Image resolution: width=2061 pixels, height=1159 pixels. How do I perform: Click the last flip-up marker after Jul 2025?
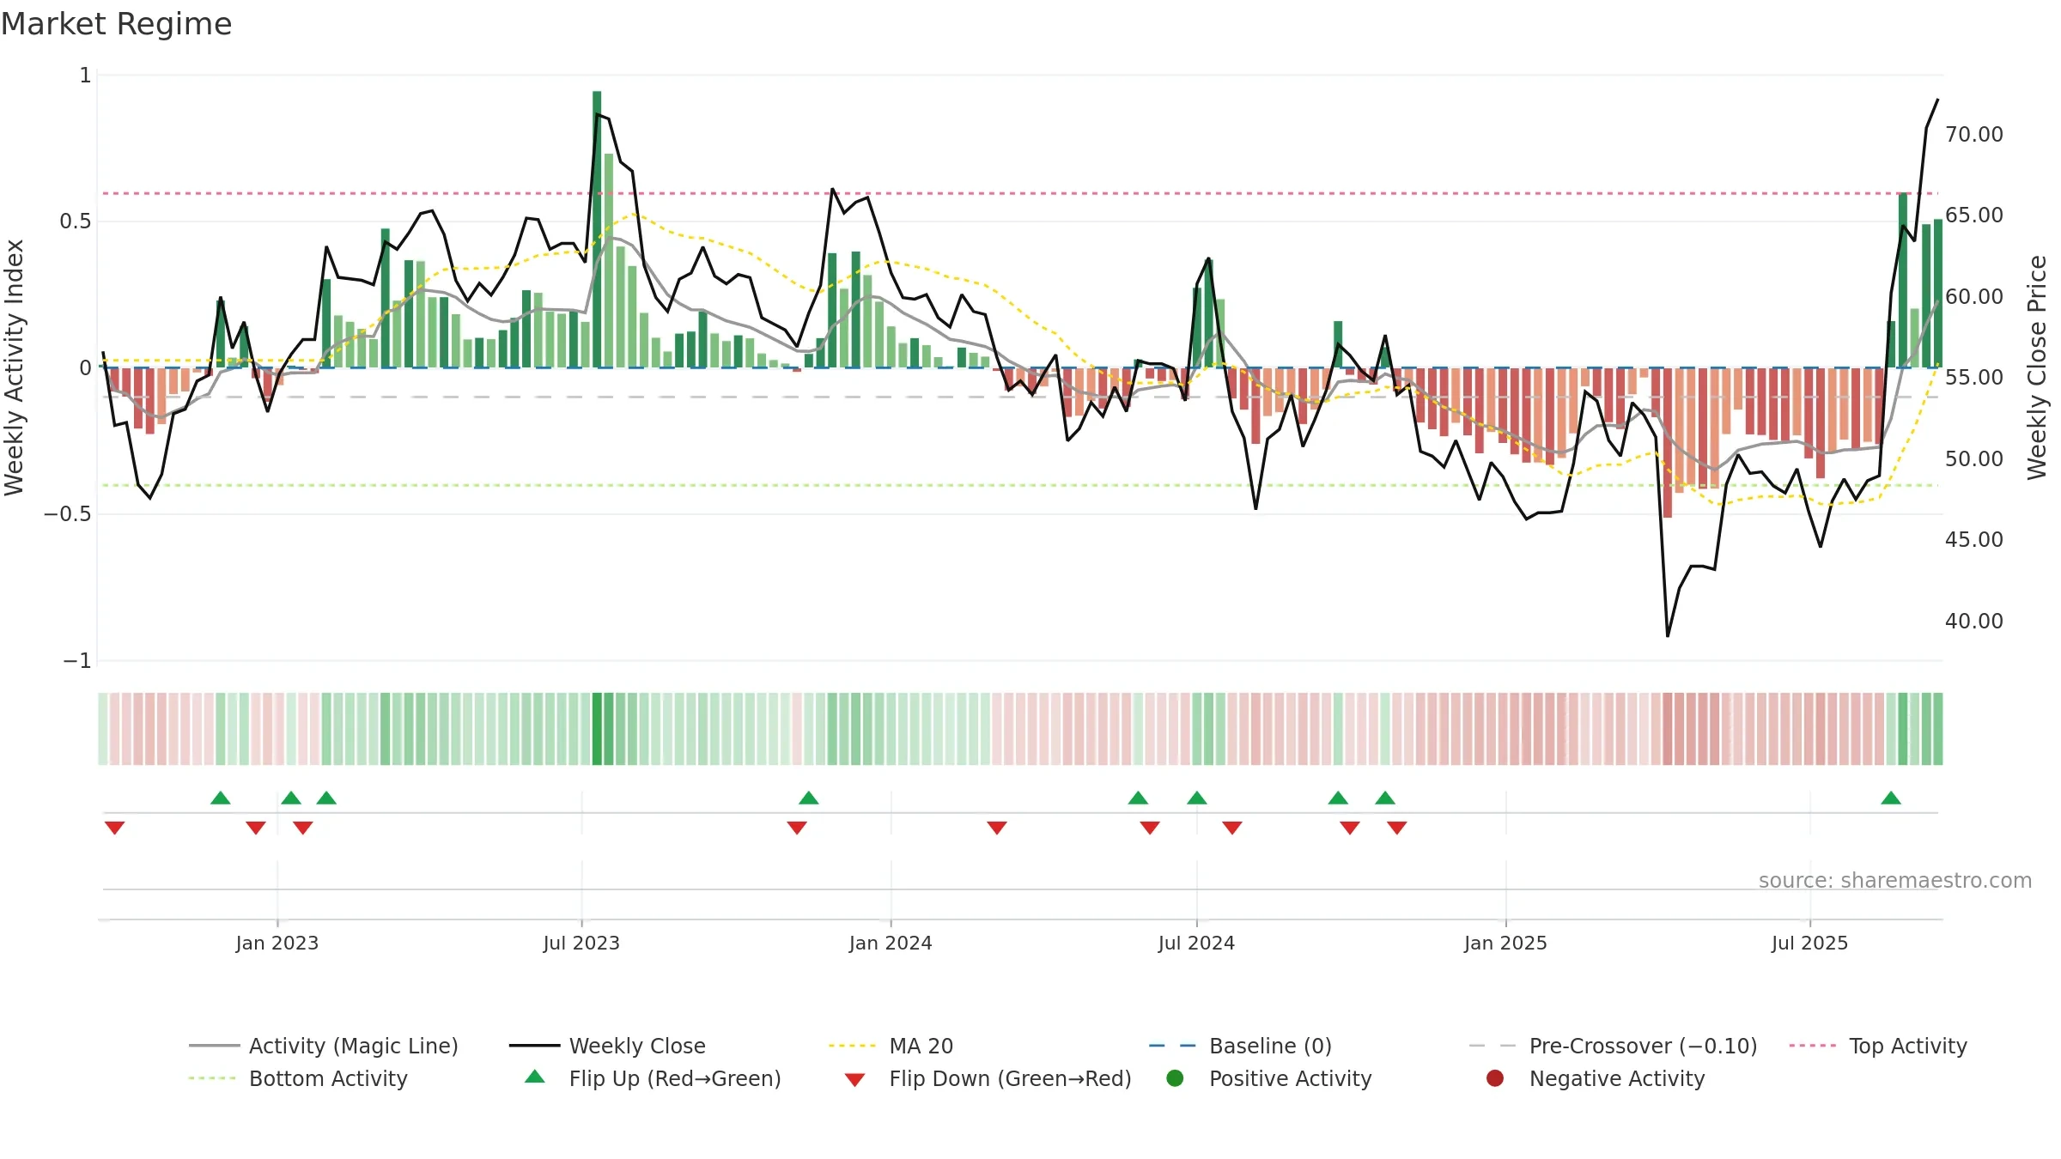pyautogui.click(x=1891, y=798)
